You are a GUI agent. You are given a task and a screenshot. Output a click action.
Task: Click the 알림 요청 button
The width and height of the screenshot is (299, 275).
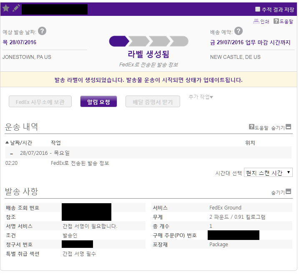coord(98,101)
